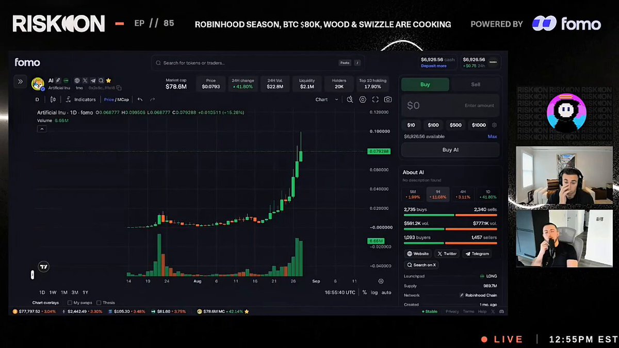Screen dimensions: 619x348
Task: Select the Buy tab
Action: click(x=425, y=85)
